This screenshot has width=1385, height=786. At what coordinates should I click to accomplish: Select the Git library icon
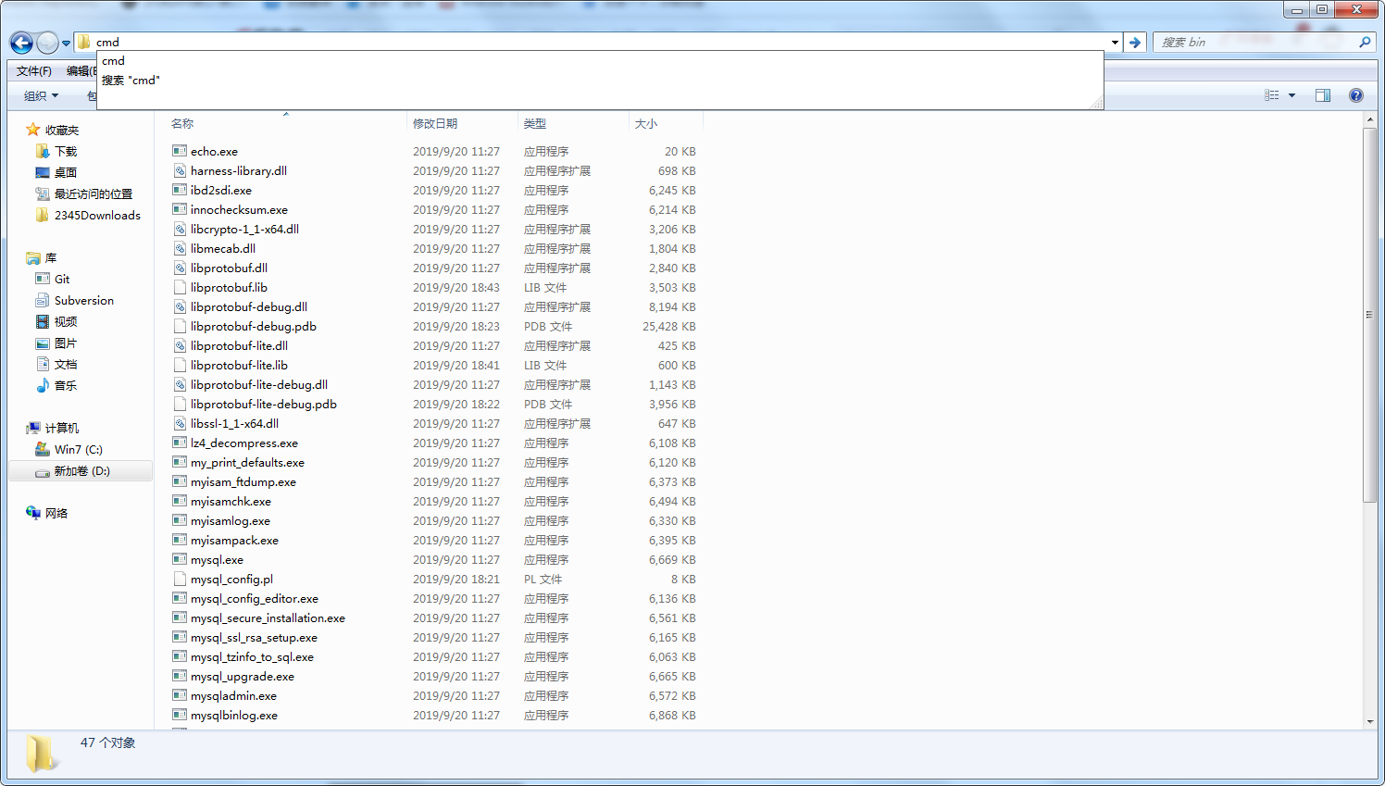tap(44, 279)
